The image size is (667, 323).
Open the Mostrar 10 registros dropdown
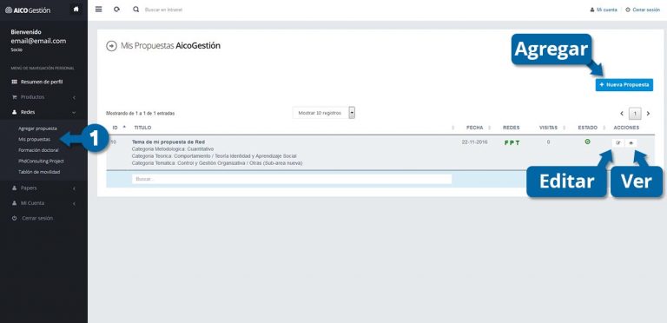coord(324,113)
